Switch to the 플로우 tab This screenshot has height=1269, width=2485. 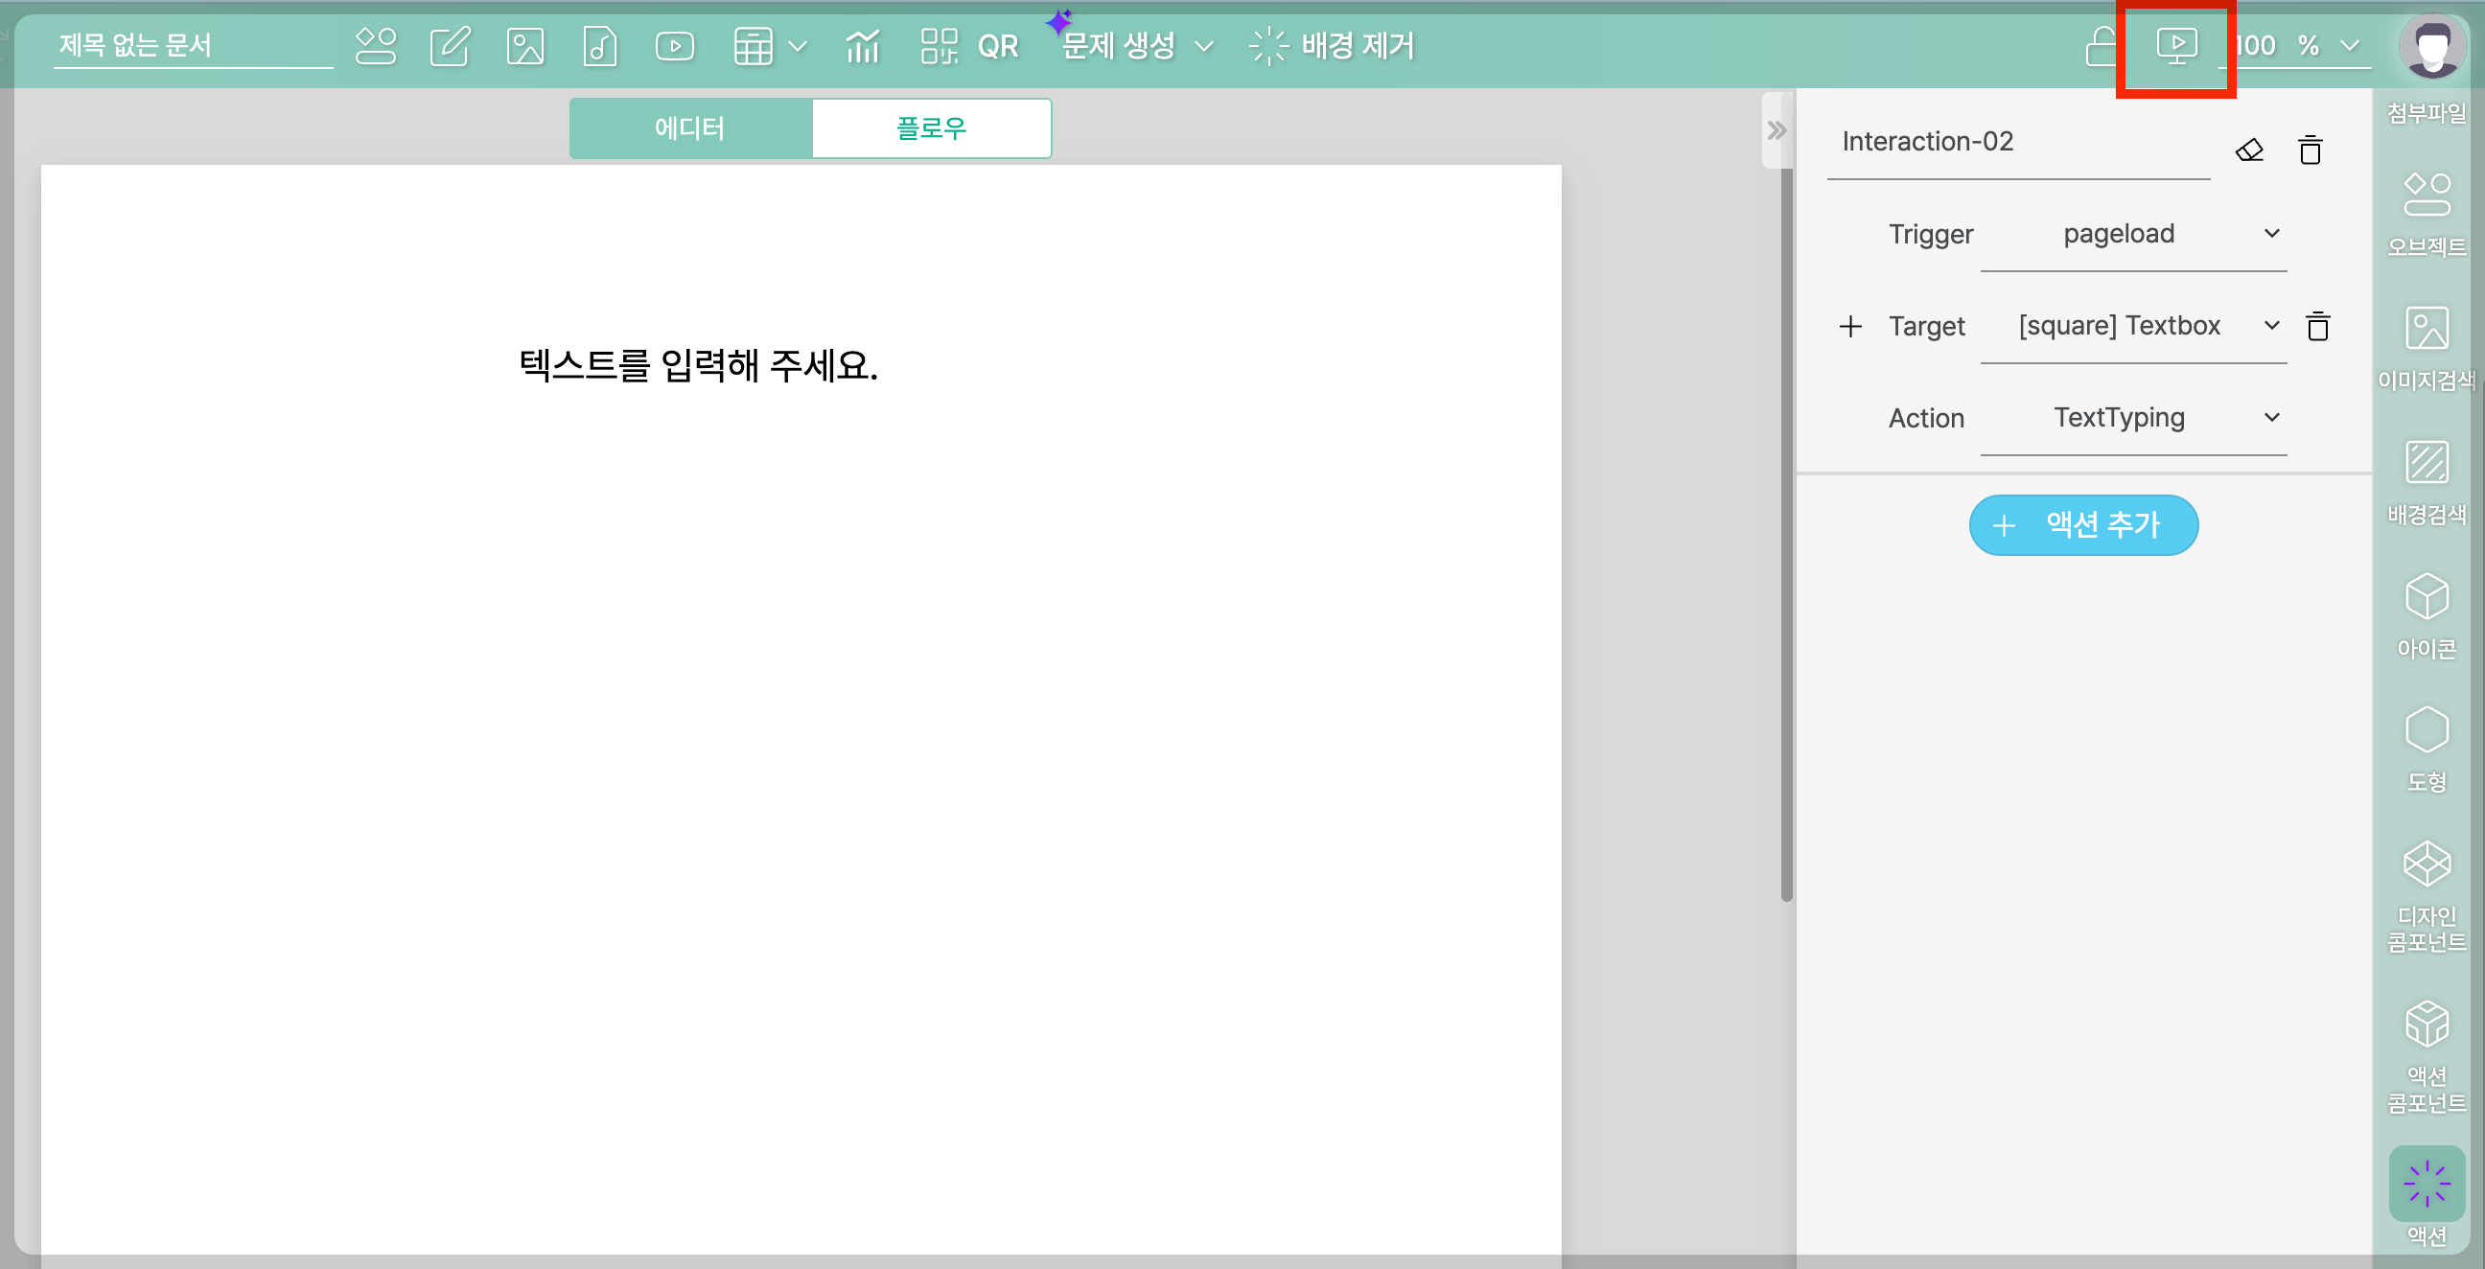(x=931, y=128)
